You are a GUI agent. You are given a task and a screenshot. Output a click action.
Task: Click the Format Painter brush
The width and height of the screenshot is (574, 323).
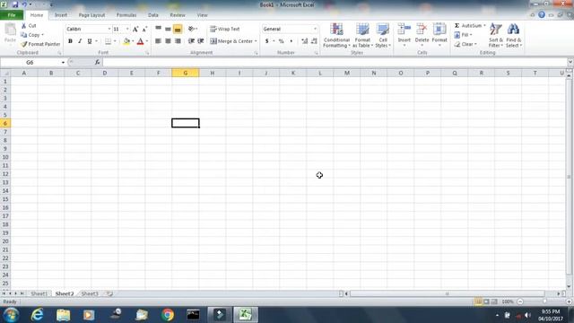(x=24, y=44)
